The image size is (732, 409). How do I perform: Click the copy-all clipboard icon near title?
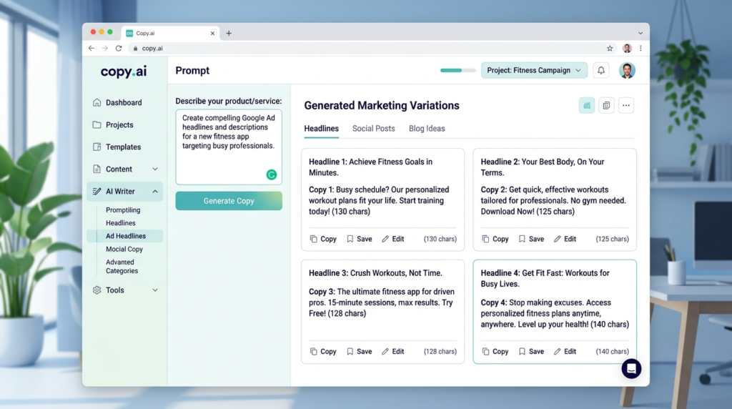(x=606, y=106)
